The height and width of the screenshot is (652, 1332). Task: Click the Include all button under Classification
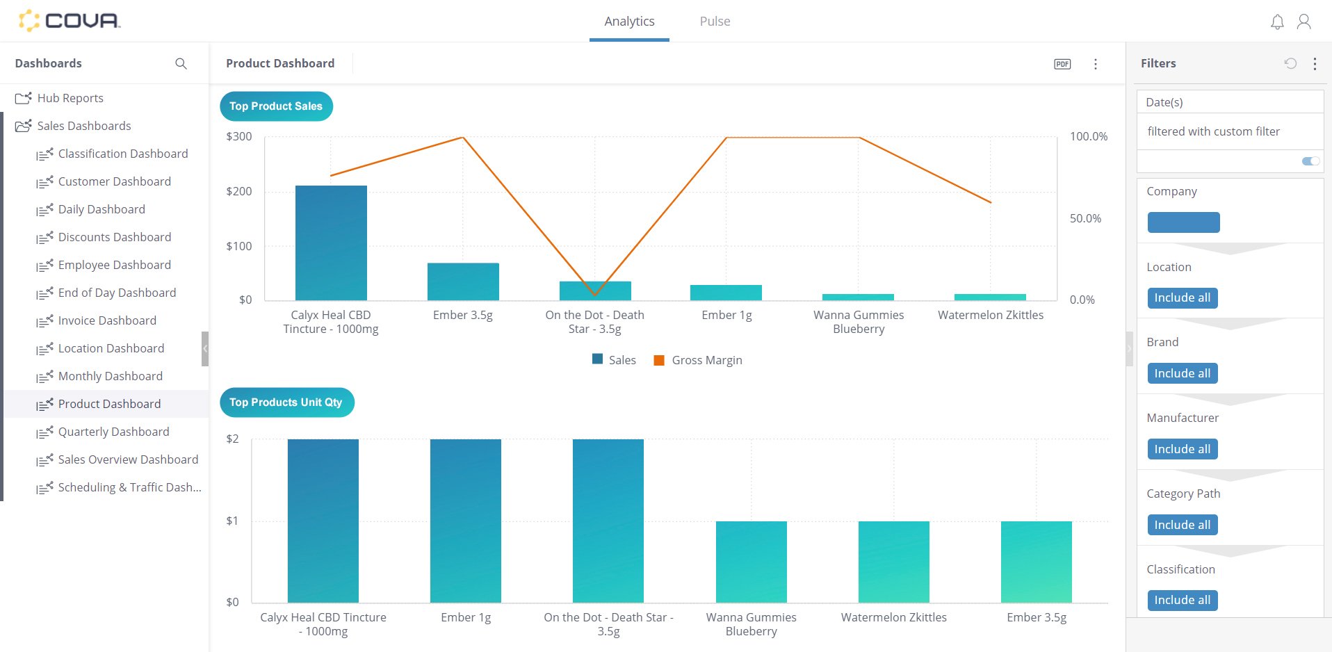1182,600
